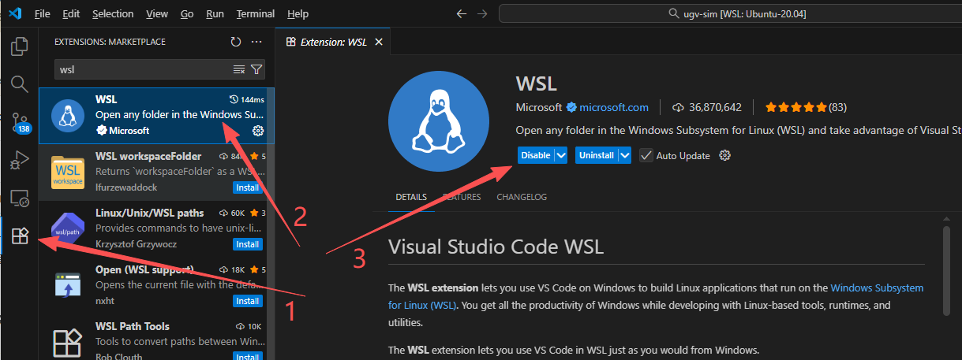Open the Help menu

coord(298,14)
